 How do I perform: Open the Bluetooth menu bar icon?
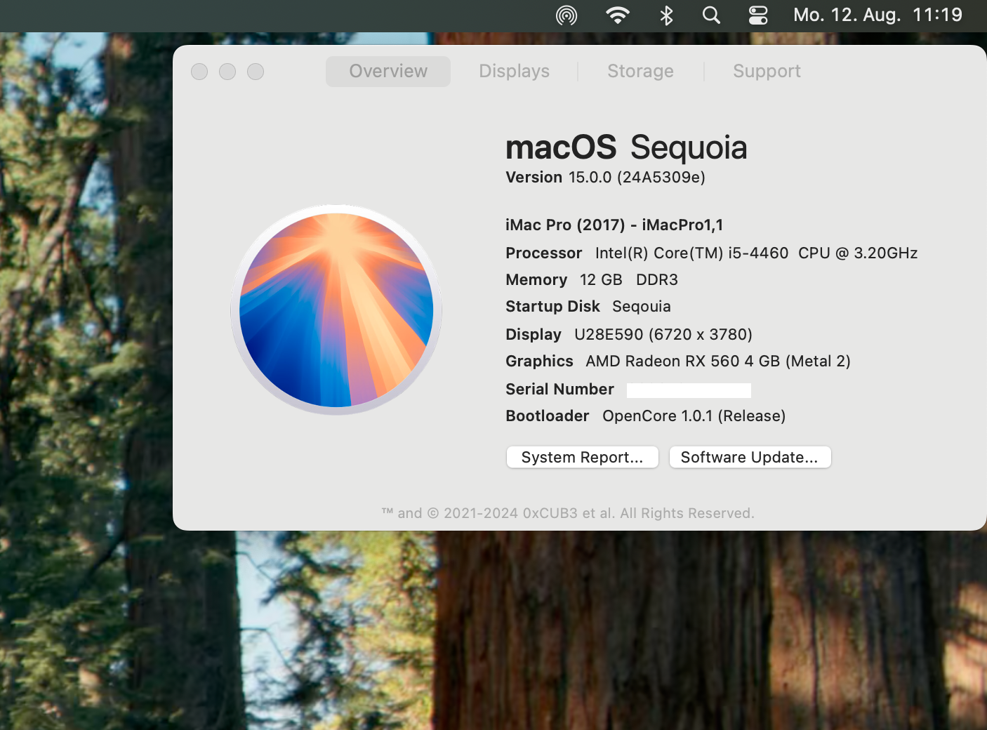667,15
